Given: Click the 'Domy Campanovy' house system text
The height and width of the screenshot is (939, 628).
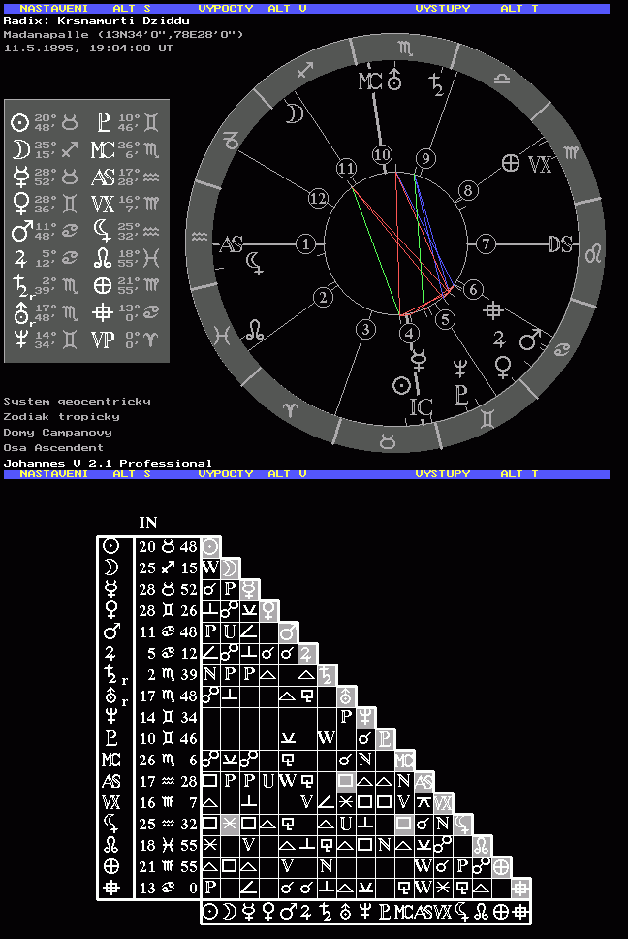Looking at the screenshot, I should pyautogui.click(x=57, y=433).
